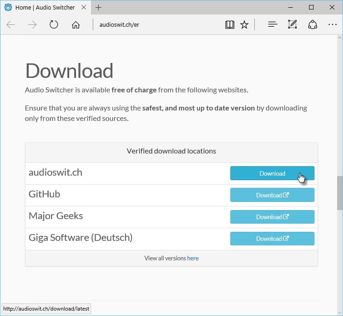Close the browser window
The width and height of the screenshot is (343, 316).
[332, 7]
